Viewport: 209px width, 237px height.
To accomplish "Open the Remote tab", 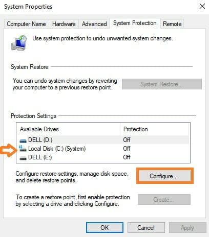I will pyautogui.click(x=172, y=24).
